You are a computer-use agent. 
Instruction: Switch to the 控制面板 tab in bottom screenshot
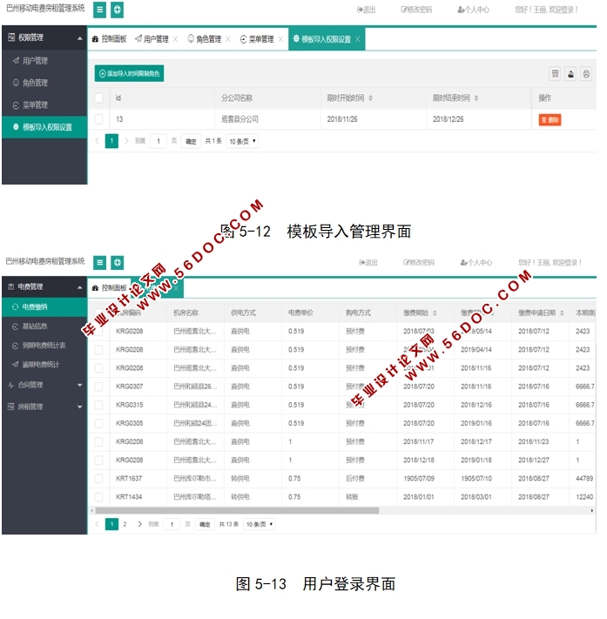110,288
